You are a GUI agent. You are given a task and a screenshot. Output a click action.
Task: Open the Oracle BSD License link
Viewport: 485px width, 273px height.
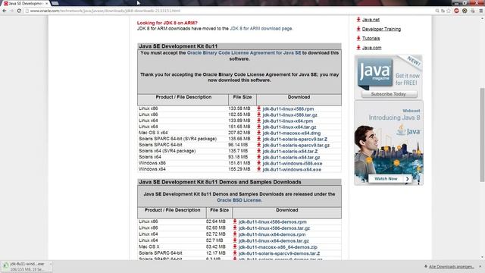[x=239, y=200]
